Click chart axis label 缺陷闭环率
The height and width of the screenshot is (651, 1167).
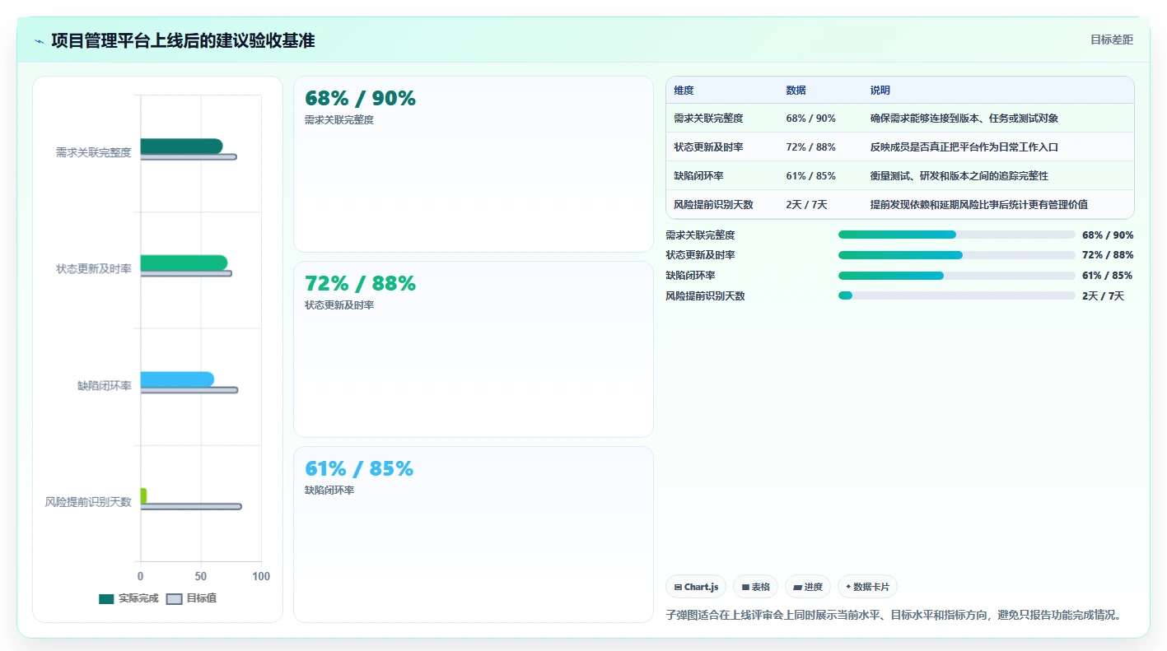[105, 386]
